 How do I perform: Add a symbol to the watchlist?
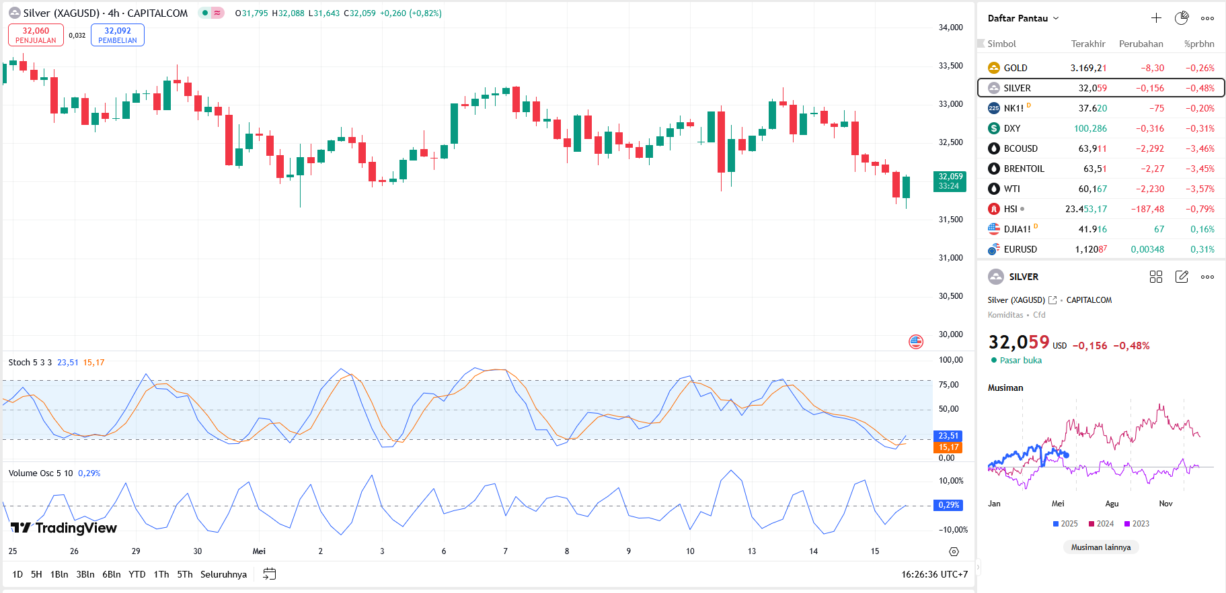tap(1156, 18)
